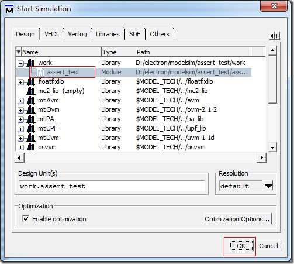Click the OK button
The height and width of the screenshot is (264, 294).
[241, 246]
